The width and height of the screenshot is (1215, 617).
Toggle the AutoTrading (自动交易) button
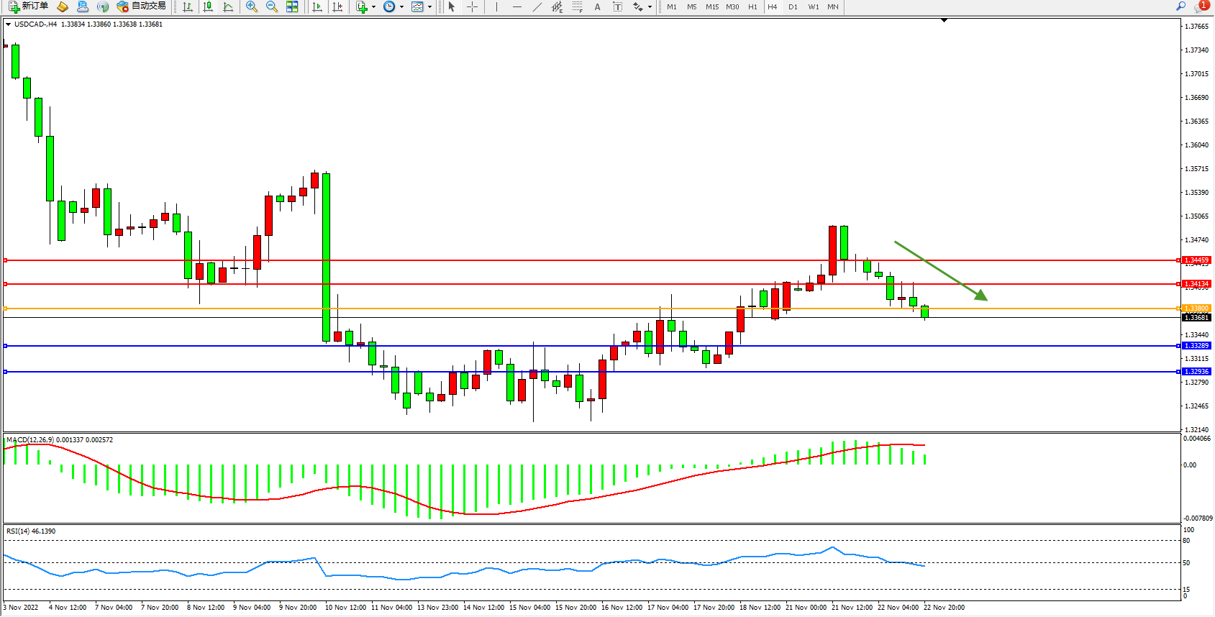coord(142,6)
